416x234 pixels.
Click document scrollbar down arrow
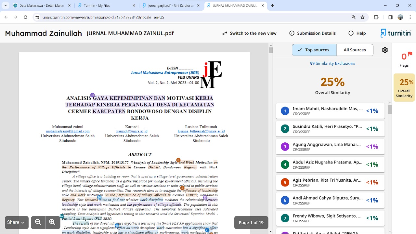point(270,231)
